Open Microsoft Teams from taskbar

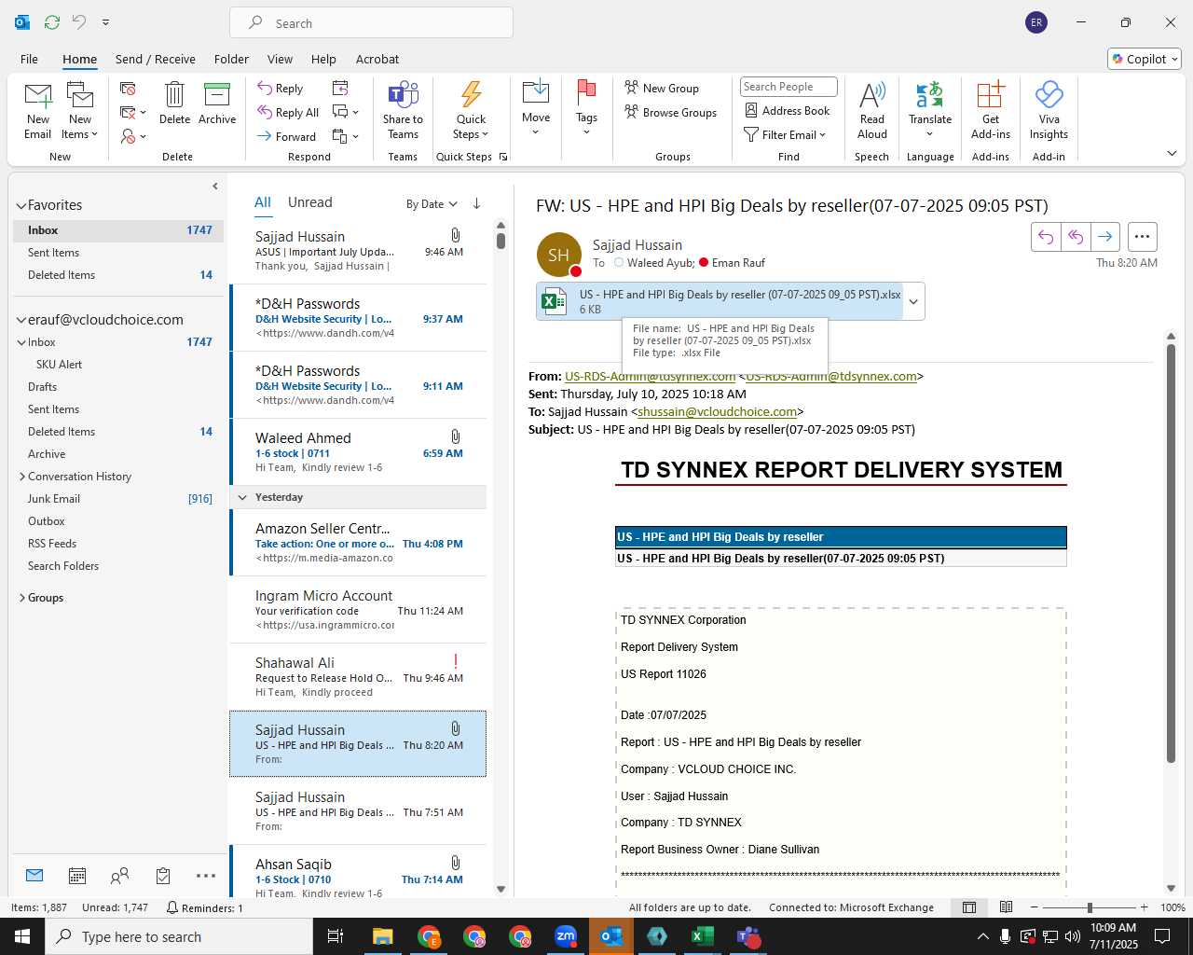tap(748, 936)
